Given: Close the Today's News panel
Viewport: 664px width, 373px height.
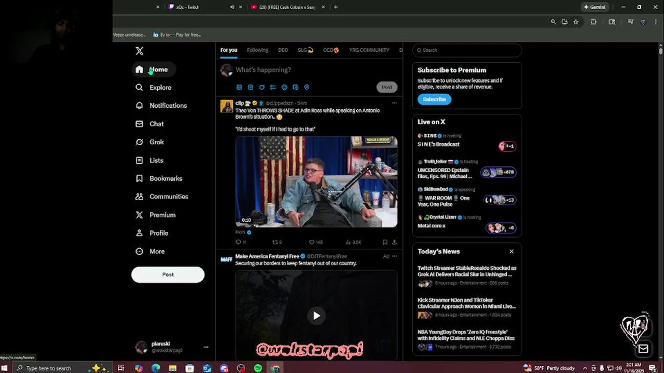Looking at the screenshot, I should click(x=511, y=251).
